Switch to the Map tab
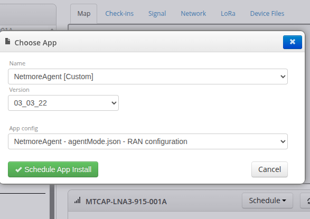The height and width of the screenshot is (219, 310). pyautogui.click(x=84, y=13)
